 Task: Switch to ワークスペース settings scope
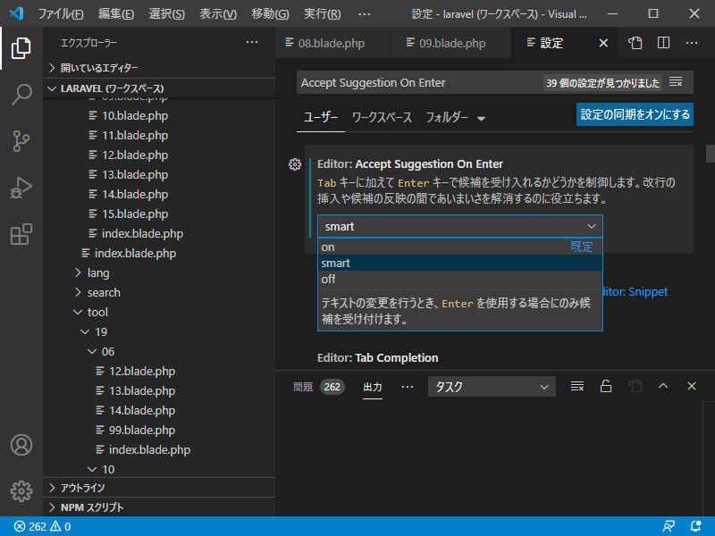point(382,118)
